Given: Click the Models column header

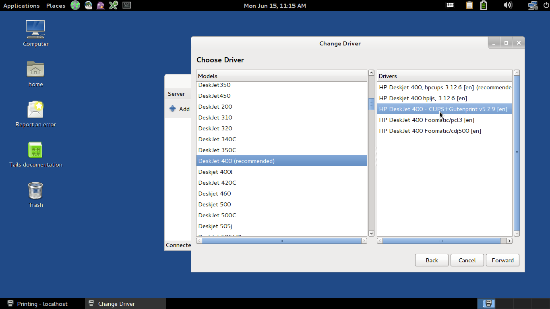Looking at the screenshot, I should click(281, 76).
